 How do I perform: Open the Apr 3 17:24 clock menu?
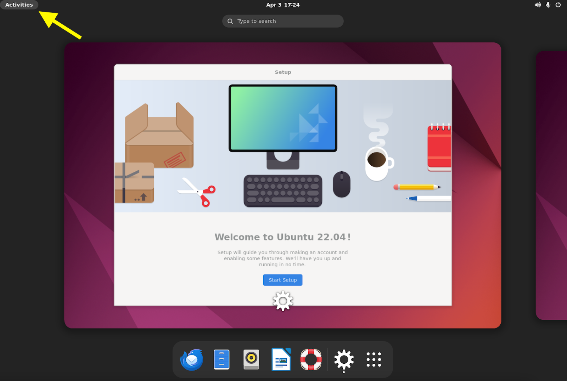(x=283, y=5)
